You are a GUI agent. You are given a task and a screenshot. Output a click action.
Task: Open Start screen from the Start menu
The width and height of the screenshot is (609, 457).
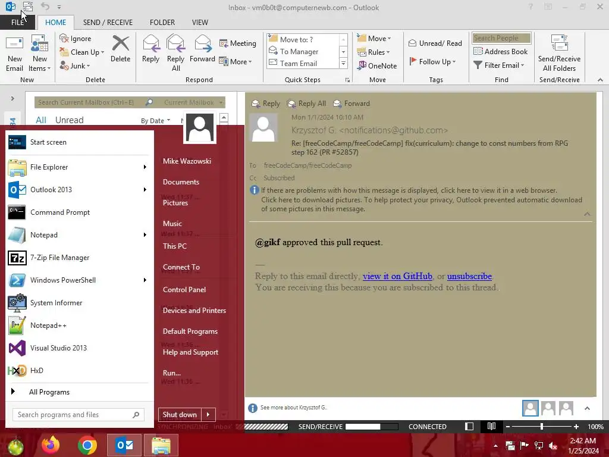[78, 142]
